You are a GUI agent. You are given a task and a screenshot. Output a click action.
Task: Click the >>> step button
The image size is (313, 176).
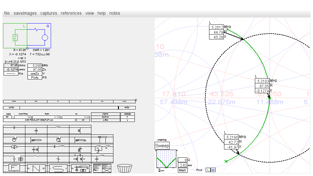pos(124,101)
